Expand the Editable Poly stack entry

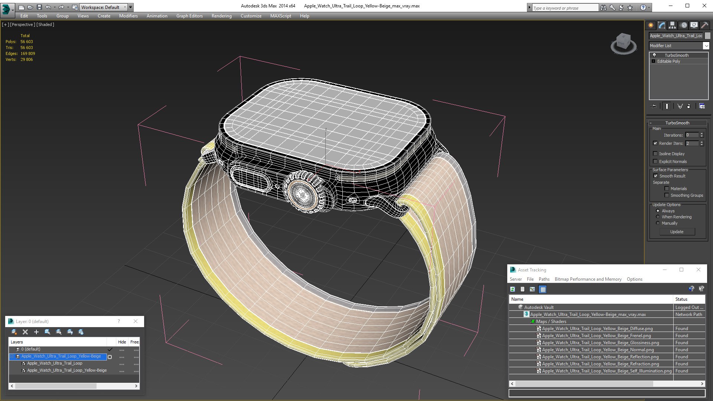click(653, 61)
